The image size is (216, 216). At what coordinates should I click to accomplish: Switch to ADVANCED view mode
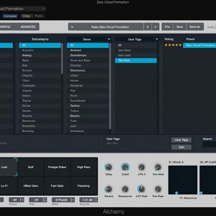coord(28,27)
